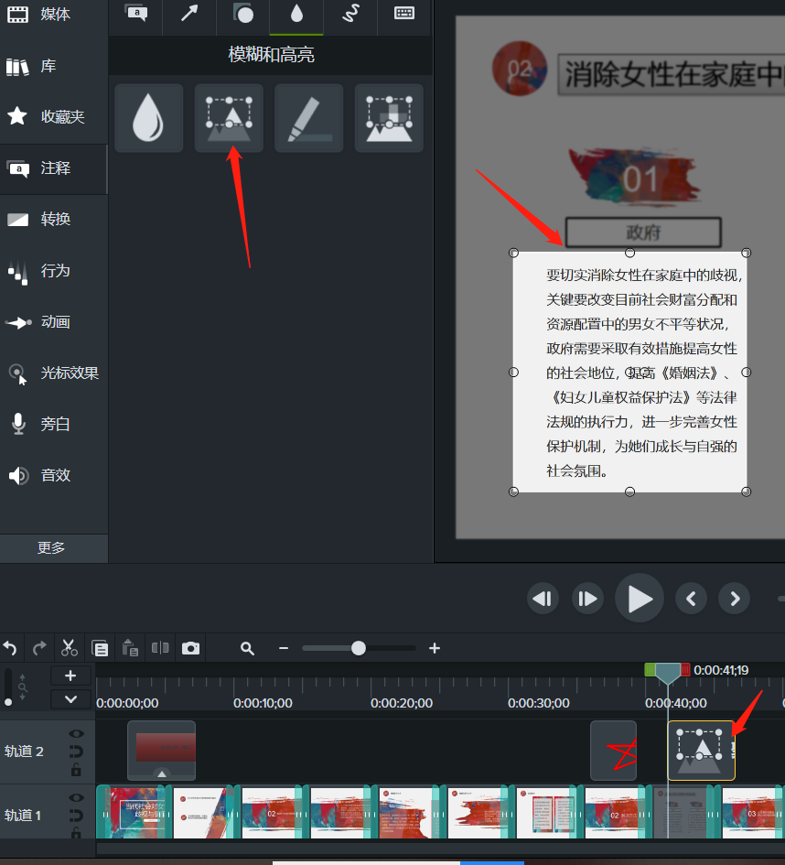This screenshot has height=865, width=785.
Task: Adjust the timeline zoom slider handle
Action: pos(359,648)
